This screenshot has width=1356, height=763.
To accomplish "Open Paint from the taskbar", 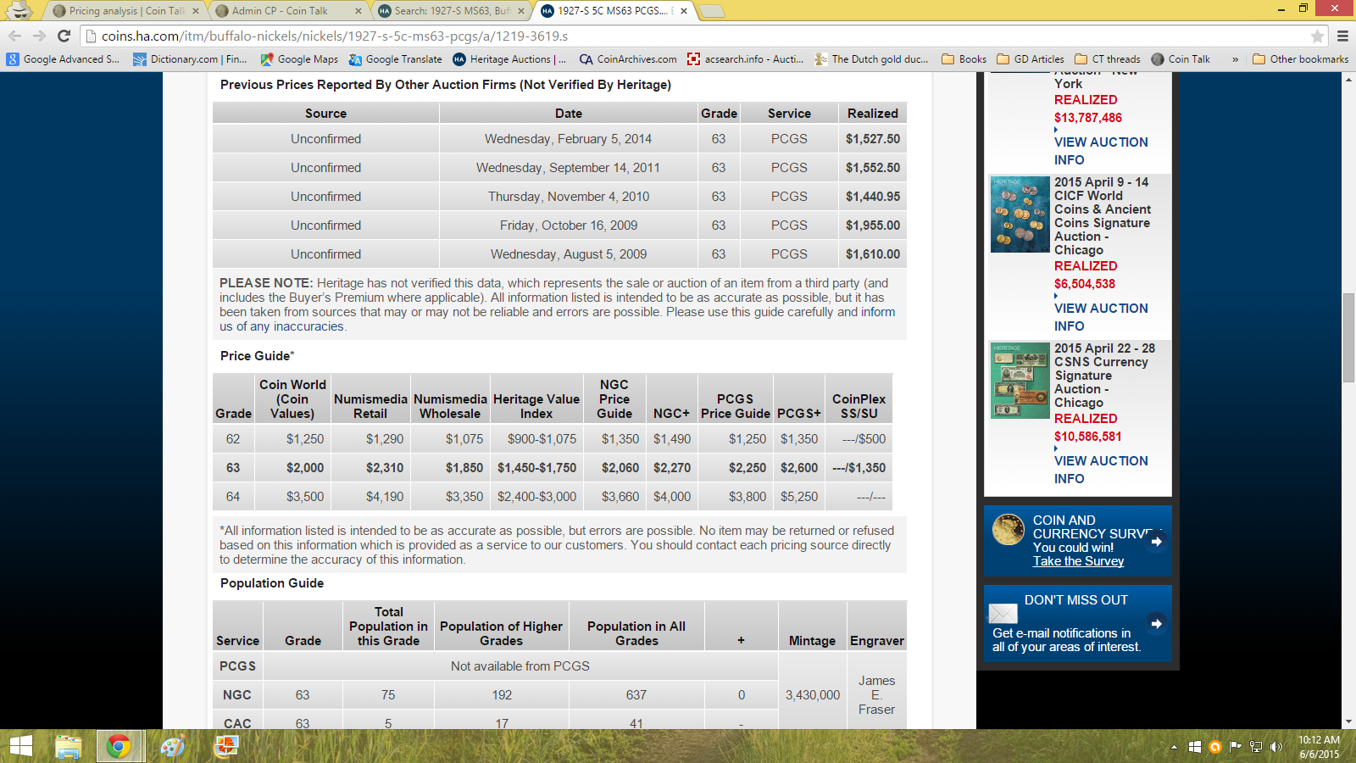I will pos(172,746).
